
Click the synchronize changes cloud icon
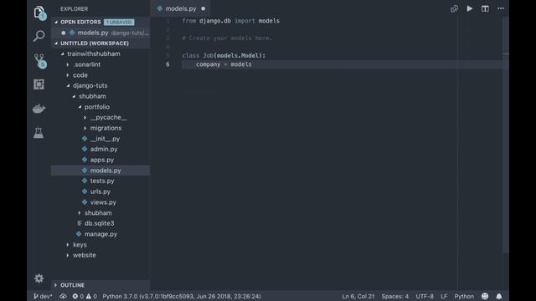click(x=64, y=296)
